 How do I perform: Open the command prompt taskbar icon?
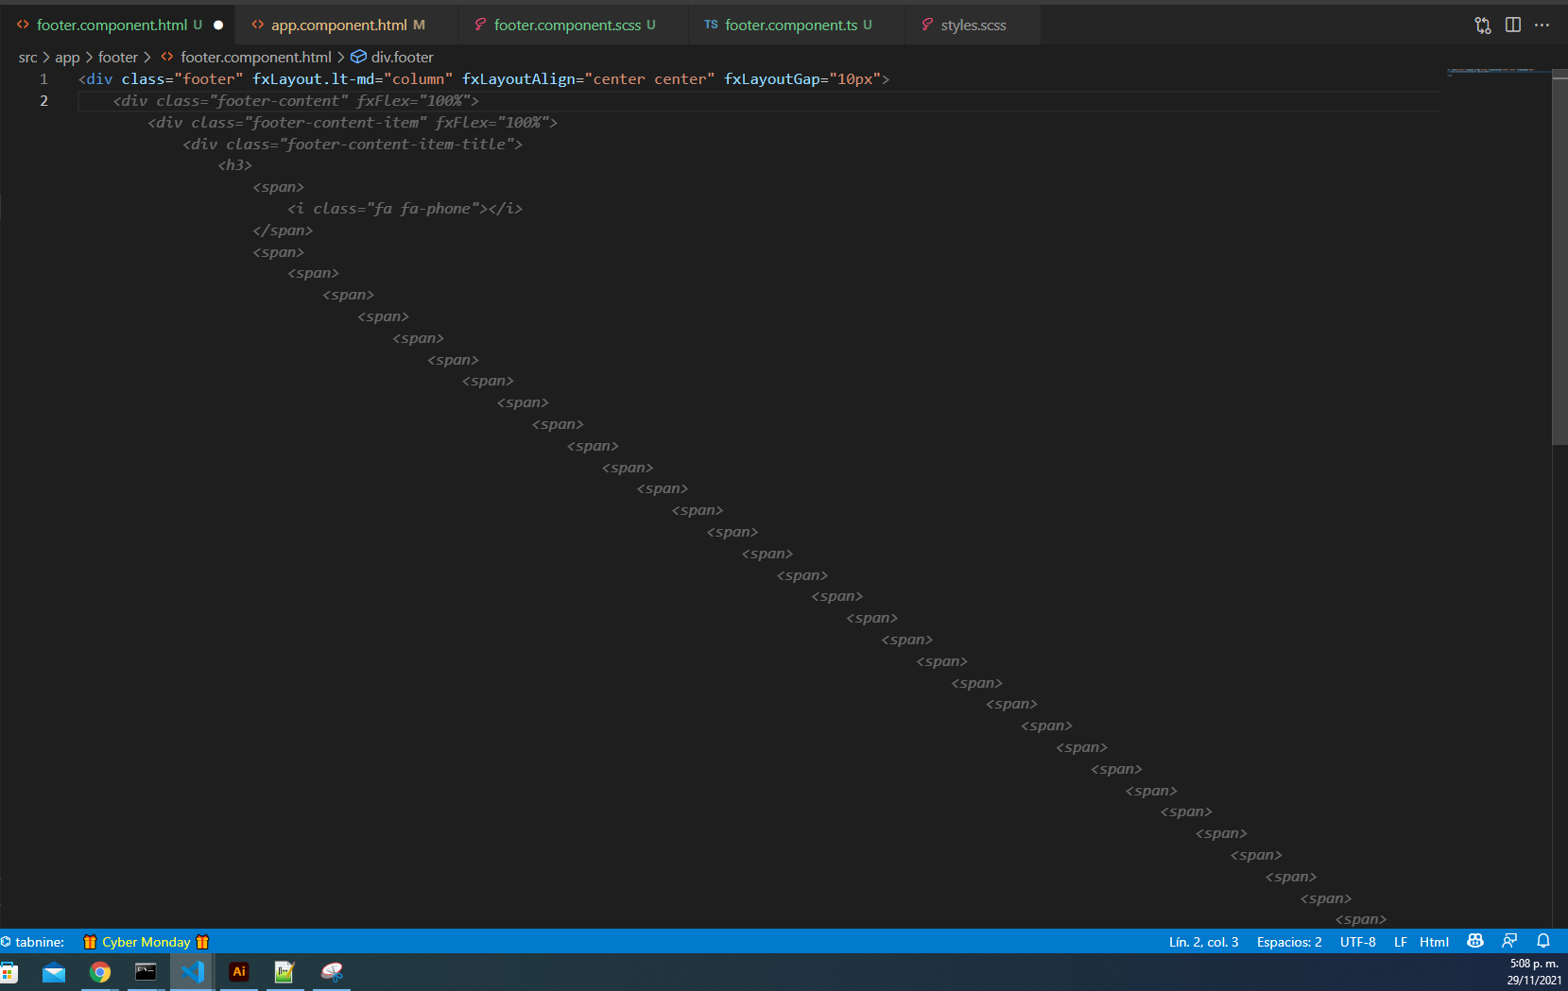(146, 972)
